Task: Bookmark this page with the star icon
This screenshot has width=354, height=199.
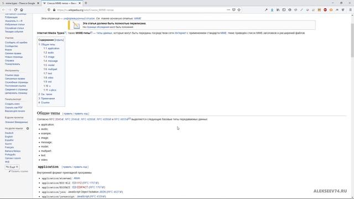Action: (239, 10)
